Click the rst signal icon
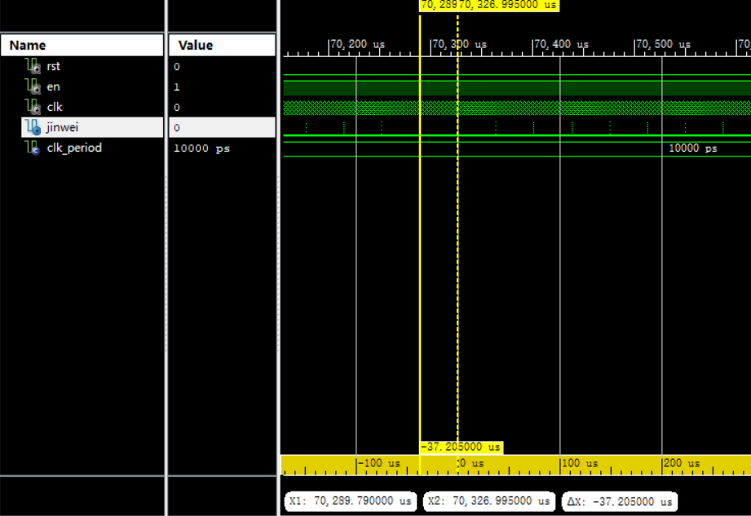 coord(33,66)
